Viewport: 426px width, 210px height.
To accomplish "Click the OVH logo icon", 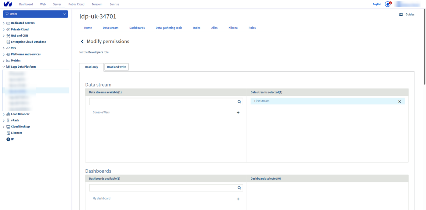I will pyautogui.click(x=8, y=4).
